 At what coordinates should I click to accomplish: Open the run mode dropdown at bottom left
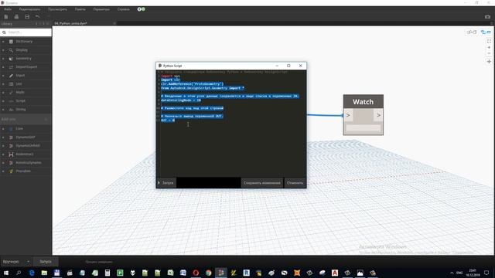click(15, 262)
